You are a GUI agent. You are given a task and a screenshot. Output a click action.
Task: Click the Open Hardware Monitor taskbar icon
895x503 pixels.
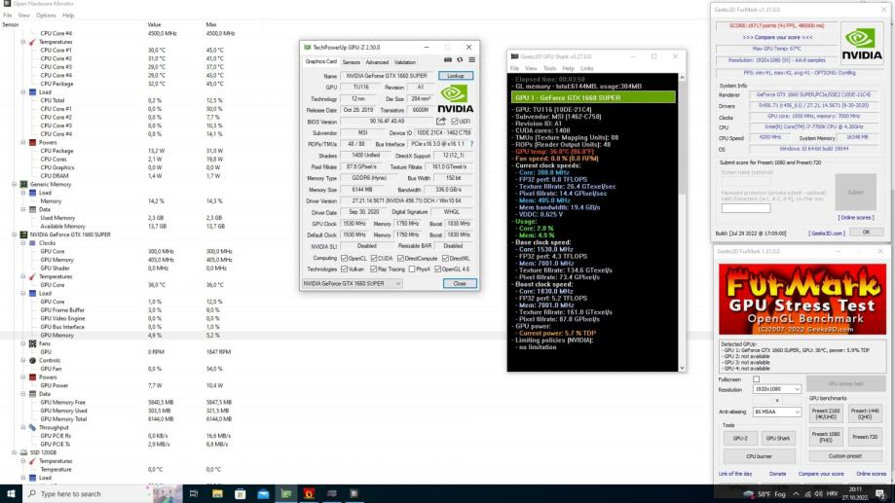coord(354,494)
